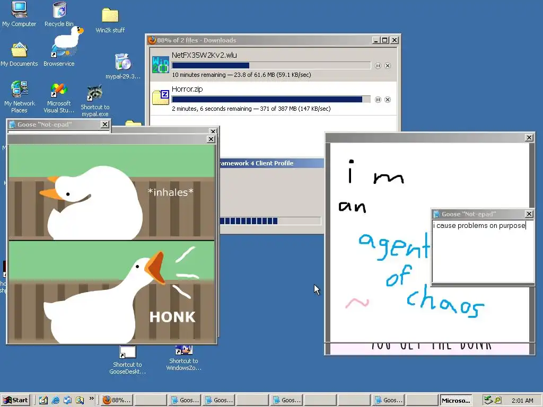Select the Horror.zip file name
543x407 pixels.
click(x=187, y=89)
